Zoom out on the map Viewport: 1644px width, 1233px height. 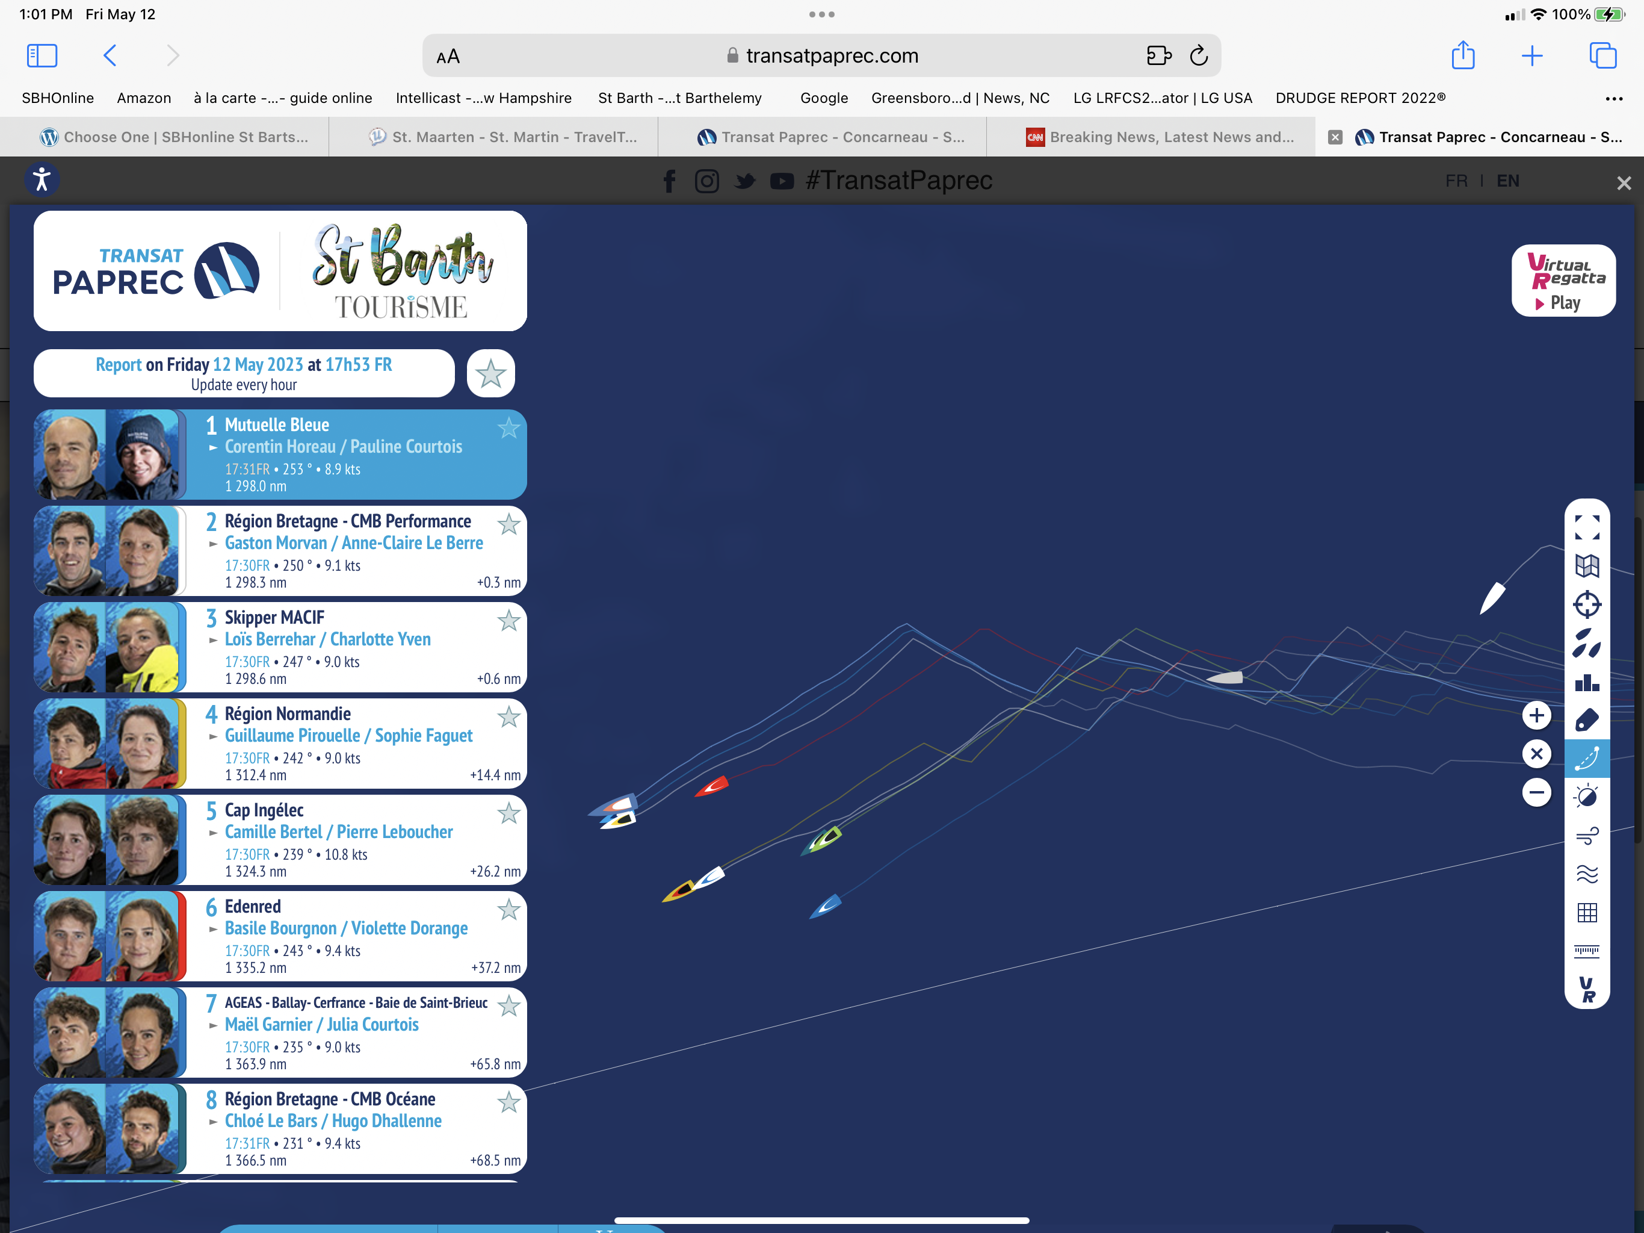(1536, 792)
